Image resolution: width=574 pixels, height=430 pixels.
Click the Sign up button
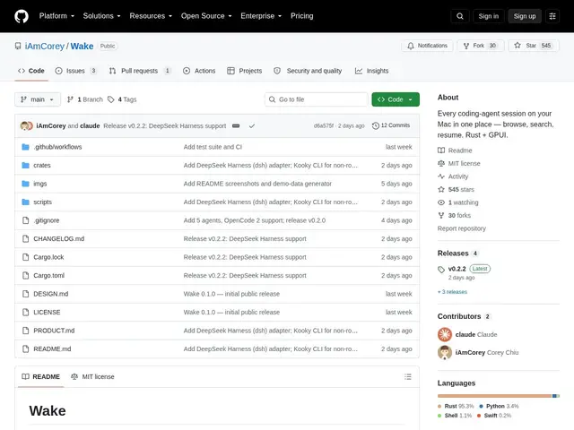coord(524,16)
